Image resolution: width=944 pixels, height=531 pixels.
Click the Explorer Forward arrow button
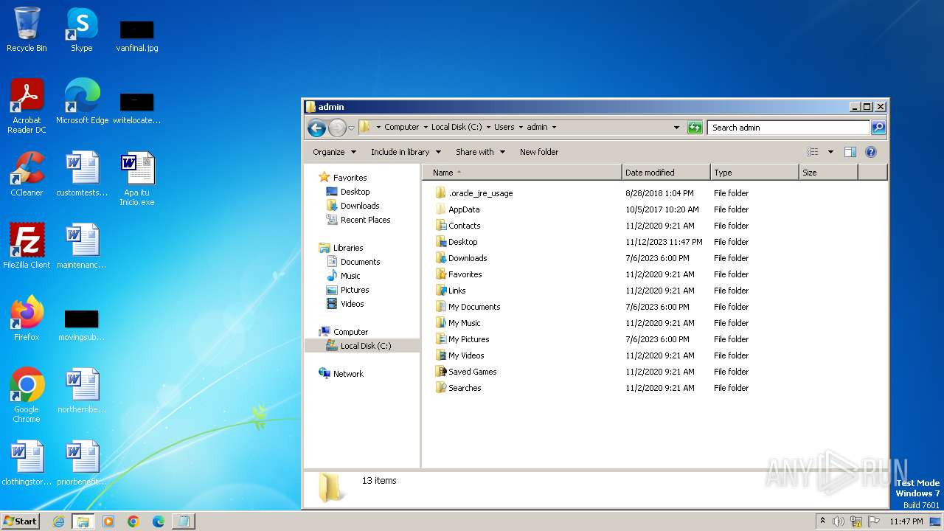coord(337,128)
